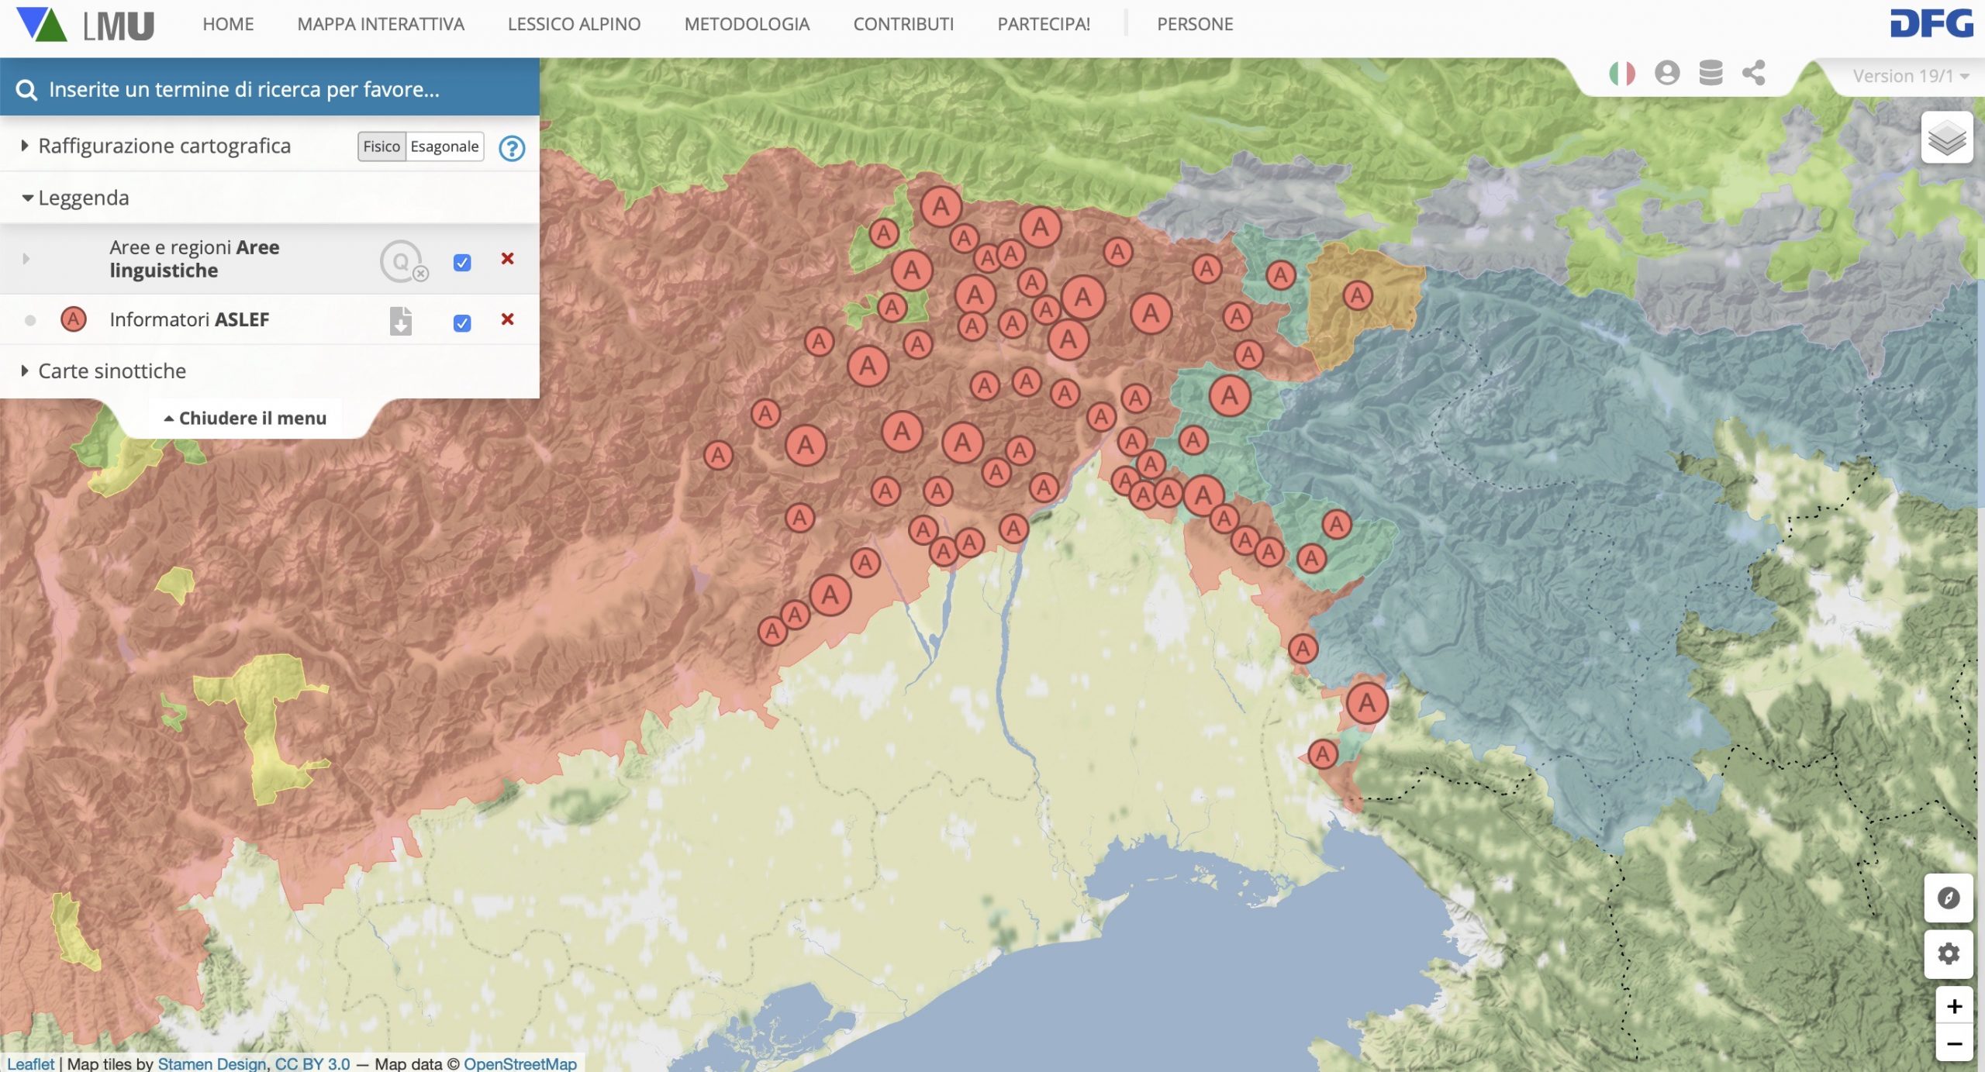Switch map representation to Esagonale
Image resolution: width=1985 pixels, height=1072 pixels.
(444, 146)
